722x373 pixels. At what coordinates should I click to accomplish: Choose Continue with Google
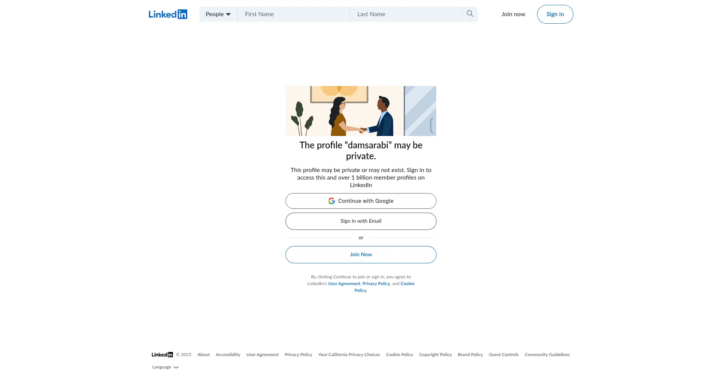coord(361,201)
